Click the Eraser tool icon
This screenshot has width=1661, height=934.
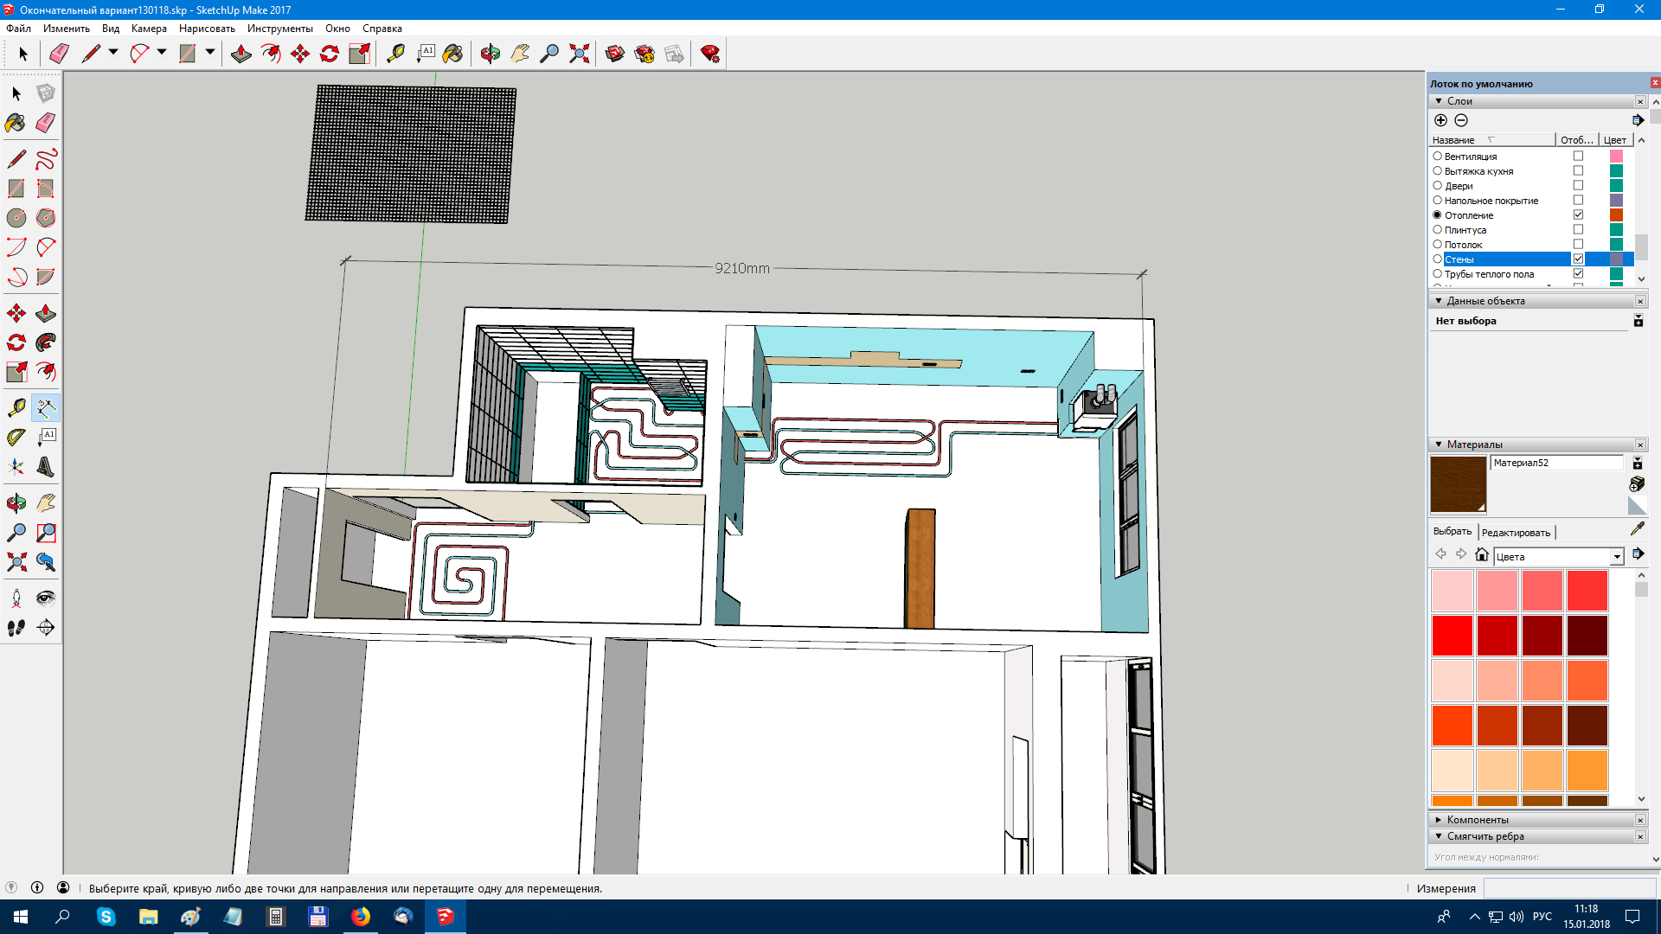[x=44, y=122]
